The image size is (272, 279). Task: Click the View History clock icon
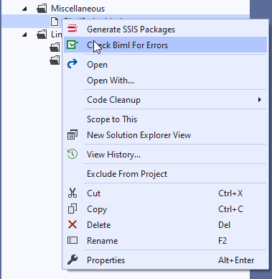click(72, 154)
